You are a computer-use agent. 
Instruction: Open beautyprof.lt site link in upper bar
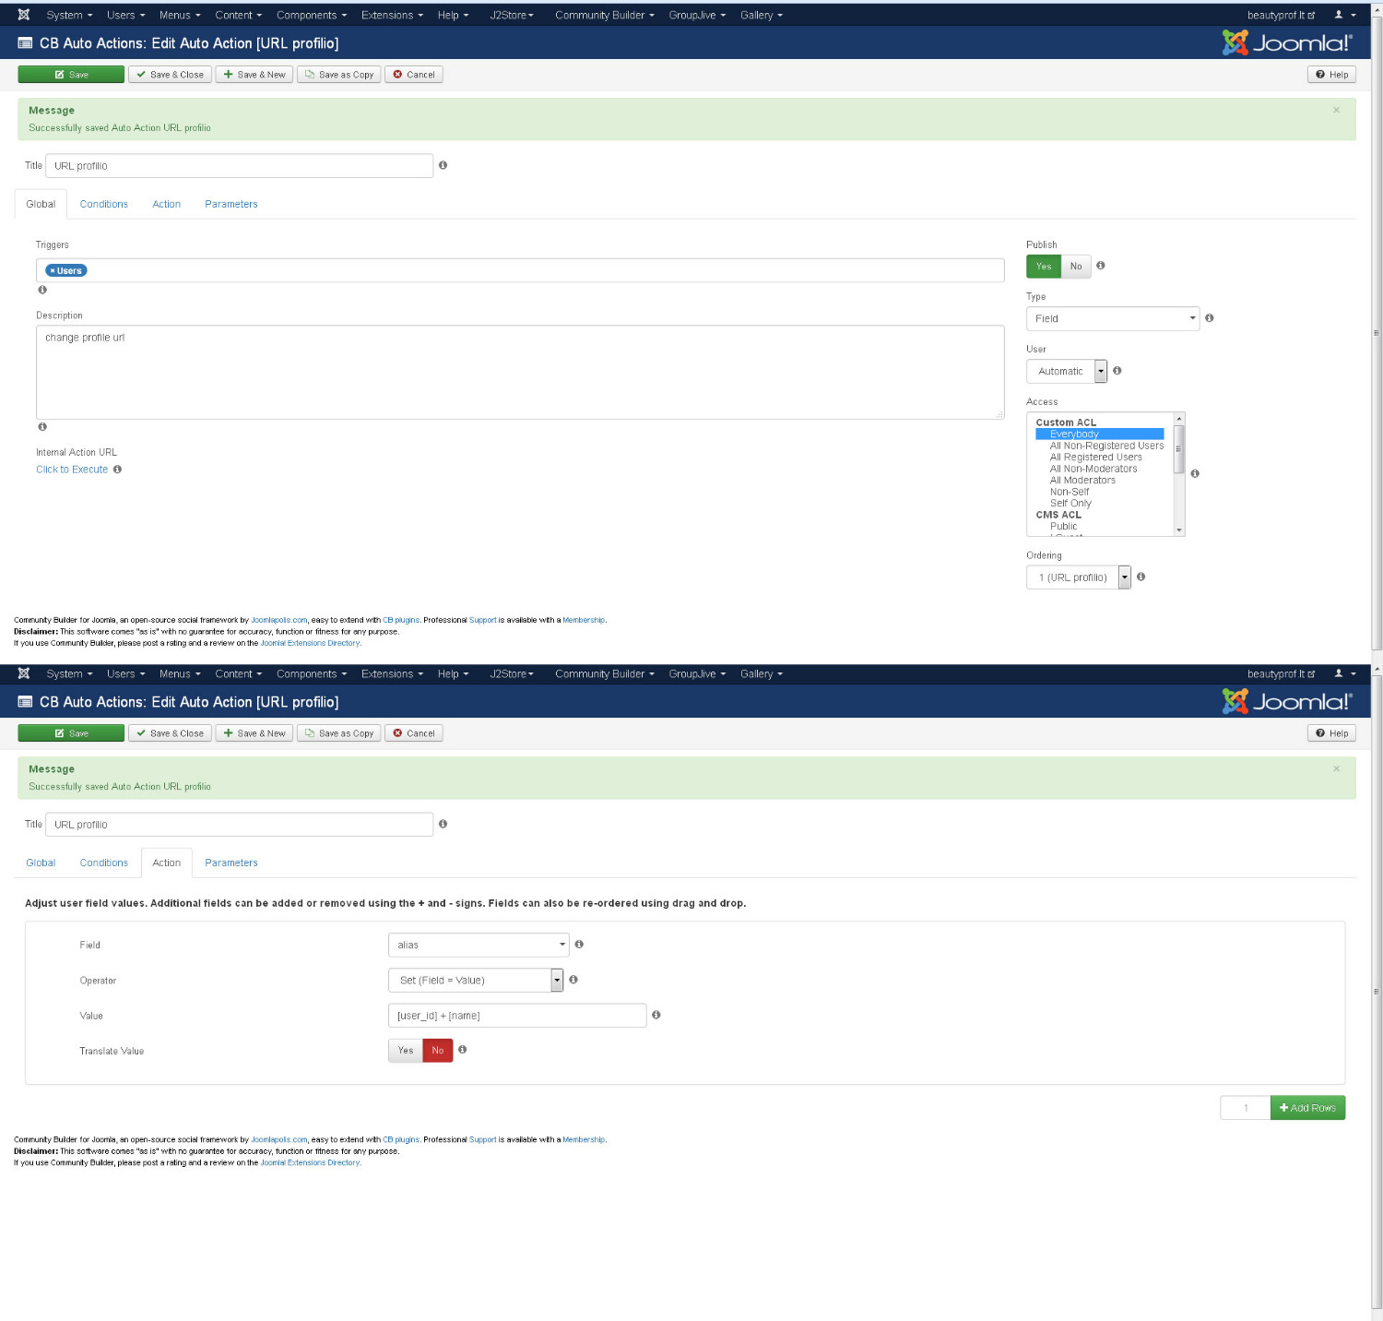[x=1281, y=15]
